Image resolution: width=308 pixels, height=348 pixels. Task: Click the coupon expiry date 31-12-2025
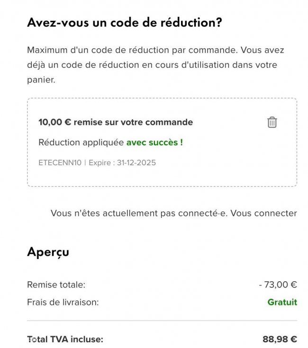pos(136,163)
